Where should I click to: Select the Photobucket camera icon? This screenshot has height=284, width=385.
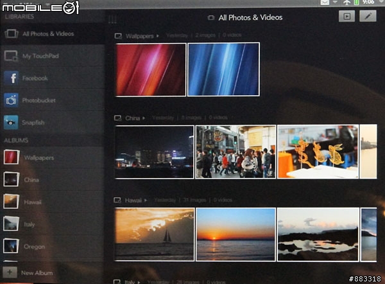(x=11, y=100)
